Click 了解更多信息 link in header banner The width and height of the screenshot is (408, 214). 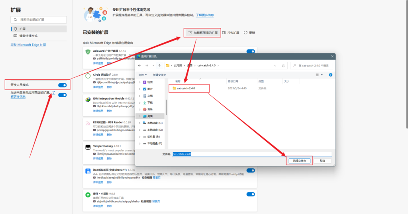click(x=205, y=15)
